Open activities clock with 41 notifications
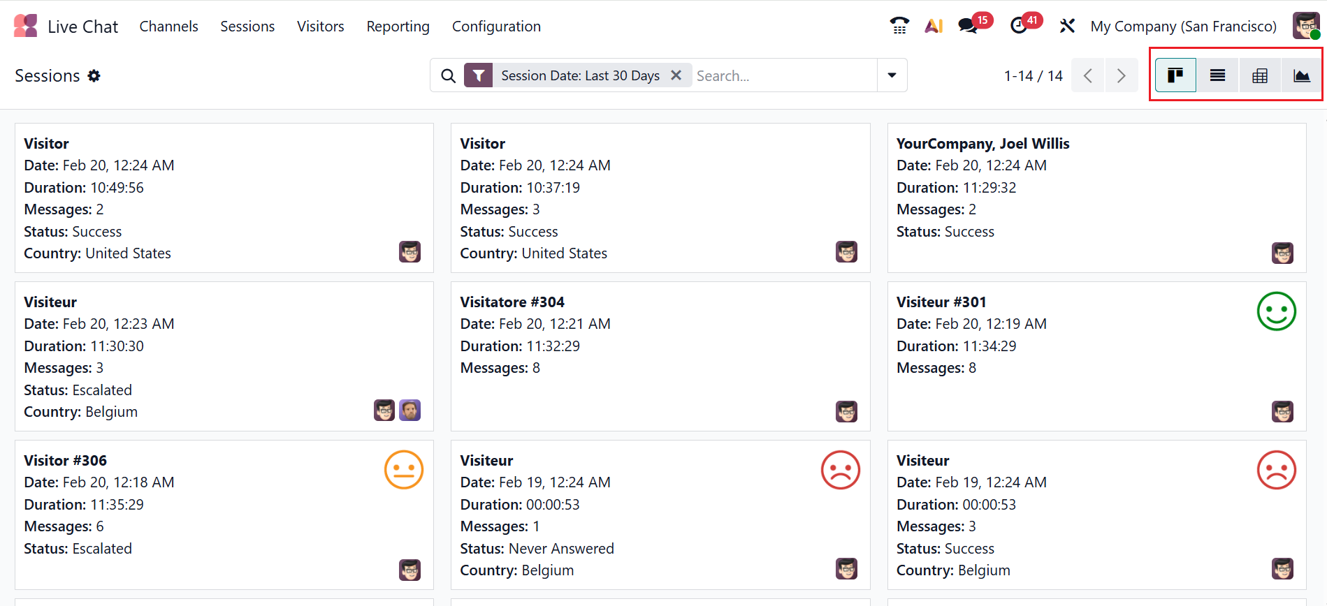This screenshot has height=606, width=1327. 1019,26
